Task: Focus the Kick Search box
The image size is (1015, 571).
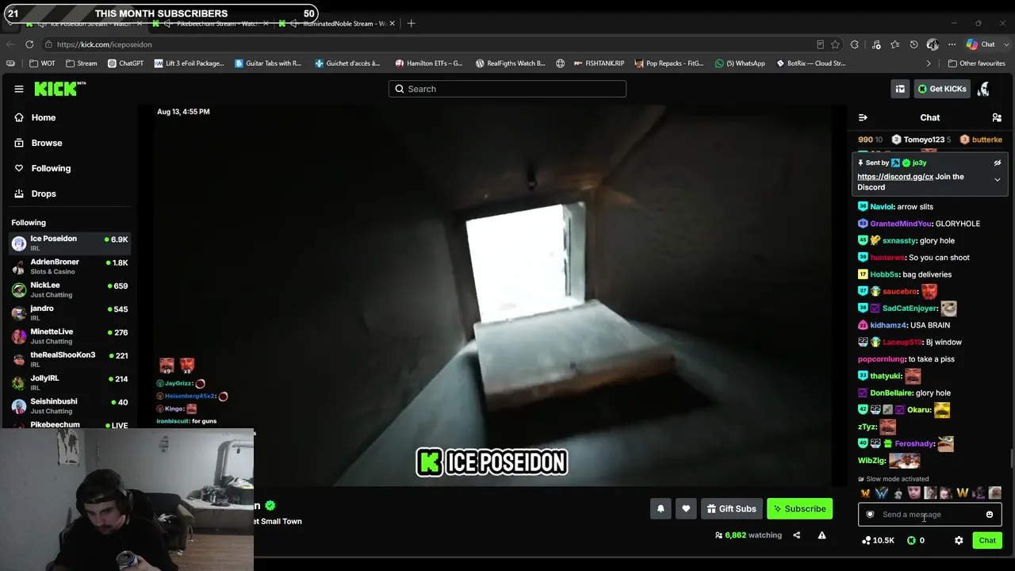Action: [x=507, y=89]
